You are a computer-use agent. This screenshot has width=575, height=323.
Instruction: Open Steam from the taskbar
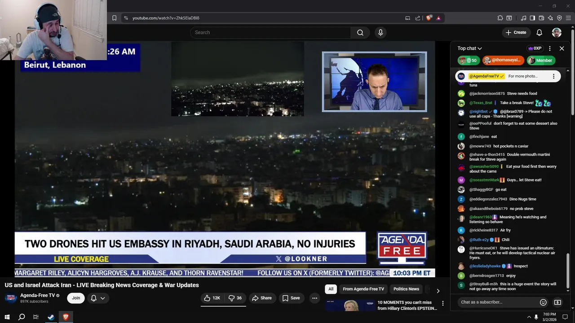pos(51,317)
